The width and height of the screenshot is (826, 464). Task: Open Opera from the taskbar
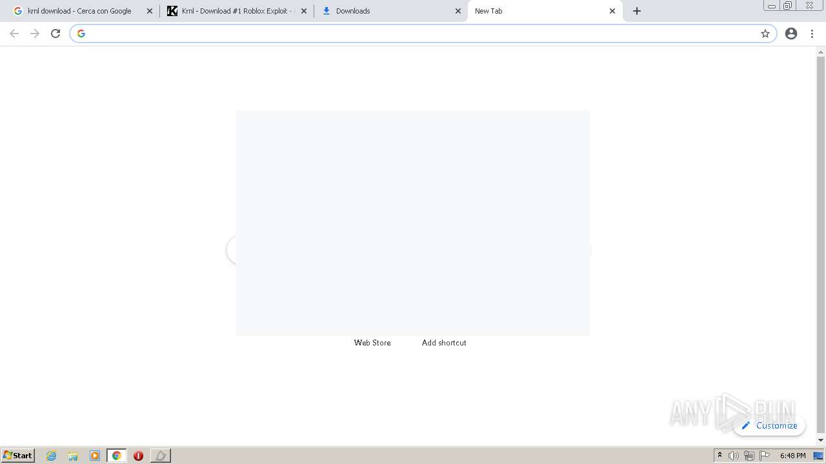coord(138,456)
